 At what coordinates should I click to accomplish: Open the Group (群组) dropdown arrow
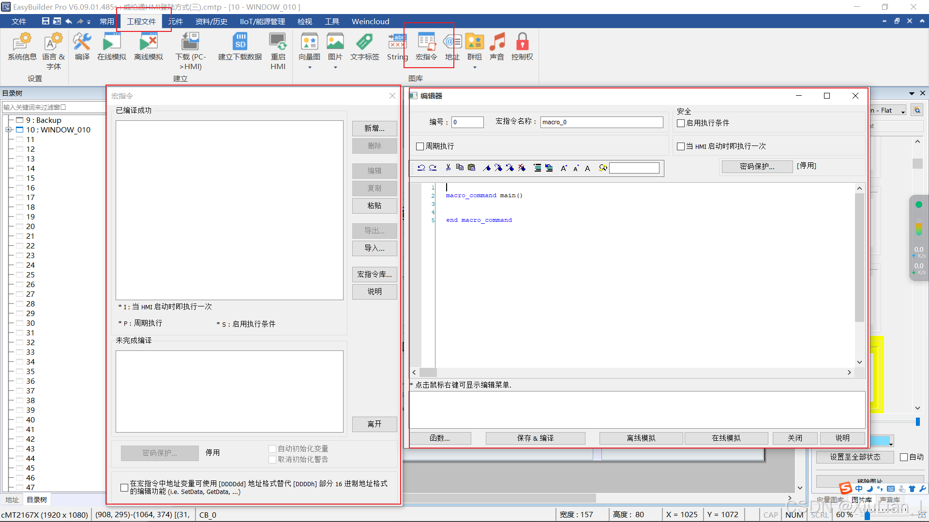pos(475,68)
